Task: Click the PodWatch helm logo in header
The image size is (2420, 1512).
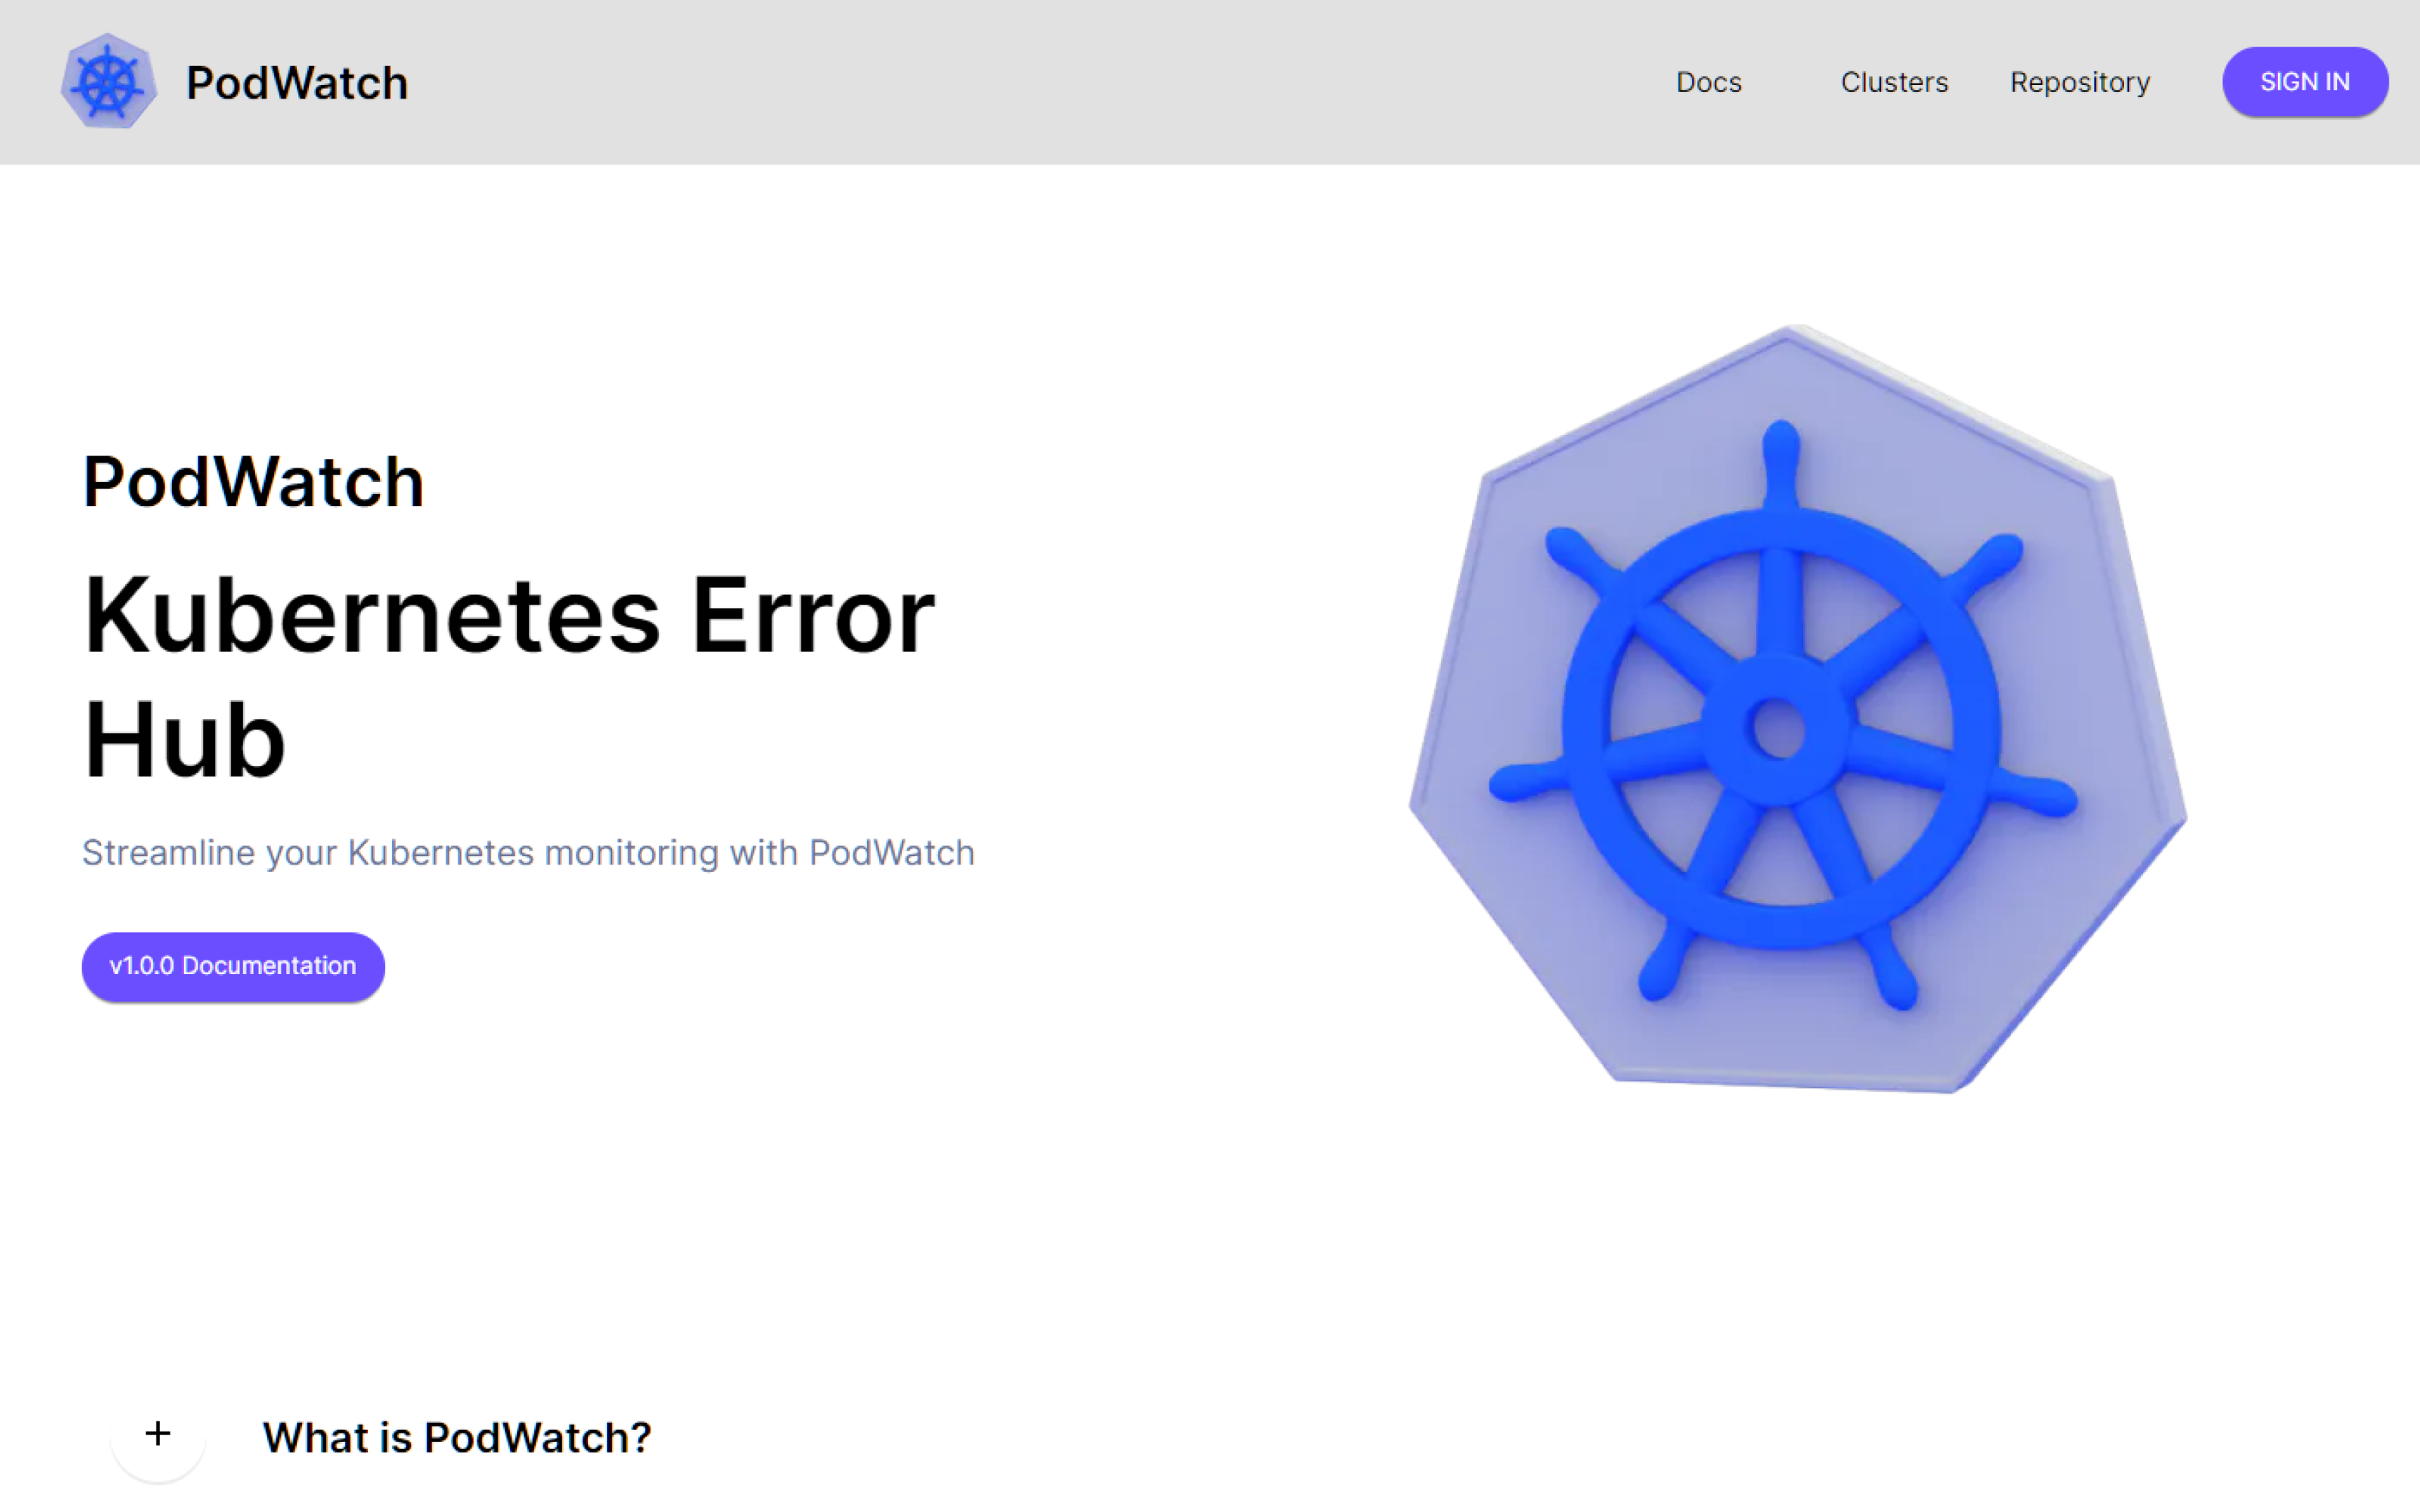Action: [108, 82]
